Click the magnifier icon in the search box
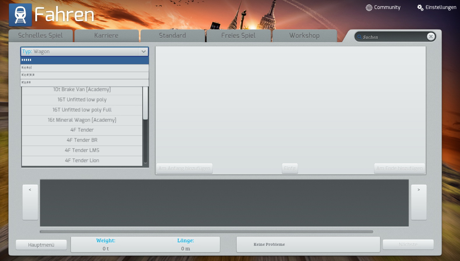460x261 pixels. pos(359,37)
